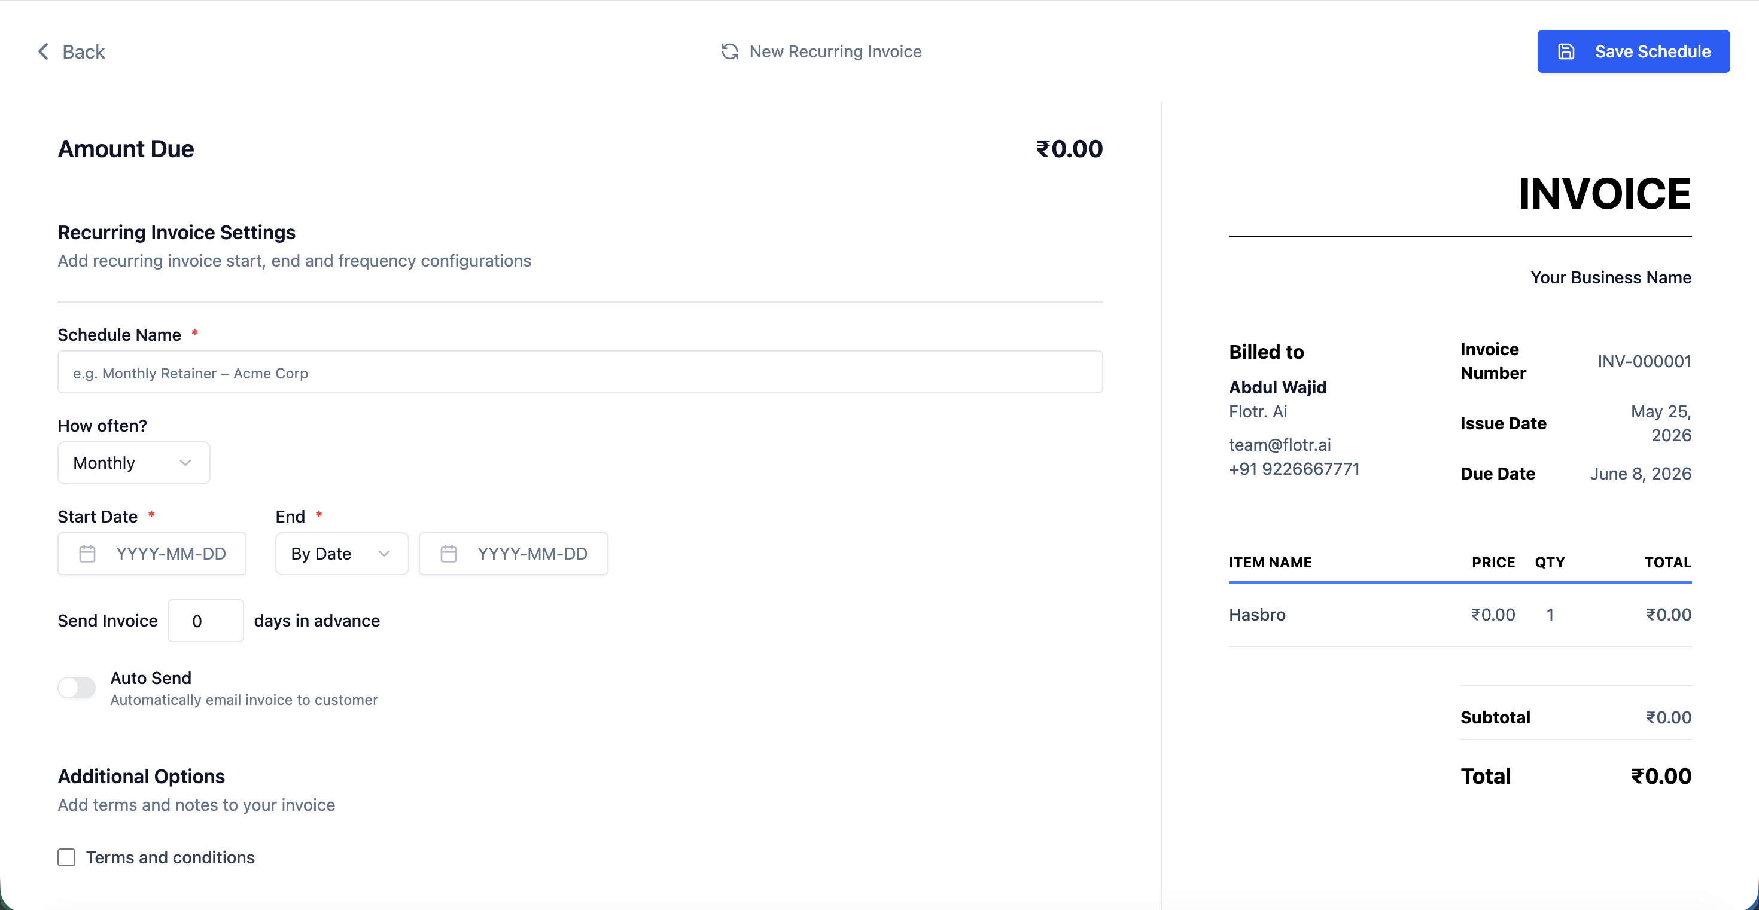Click the End date calendar icon
1759x910 pixels.
point(449,553)
